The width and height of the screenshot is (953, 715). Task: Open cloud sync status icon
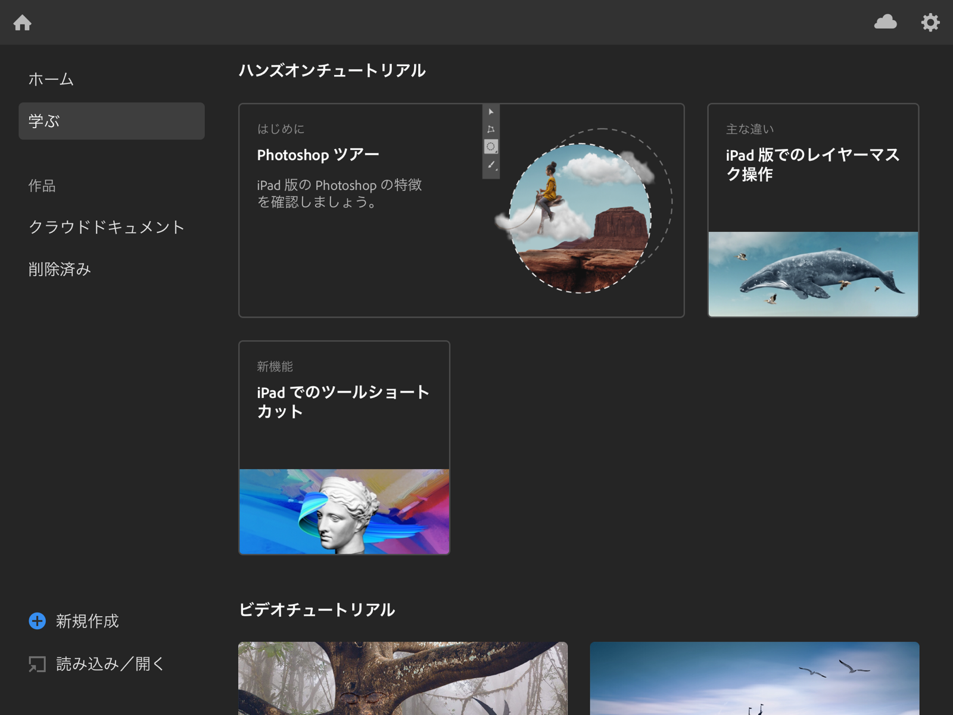pos(885,22)
